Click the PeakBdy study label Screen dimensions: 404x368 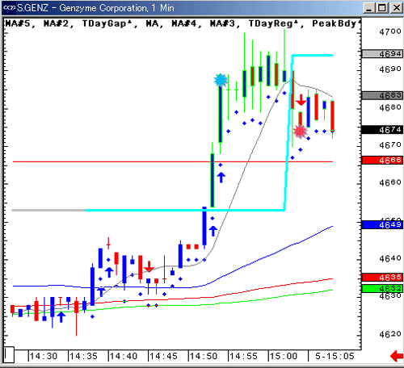336,23
